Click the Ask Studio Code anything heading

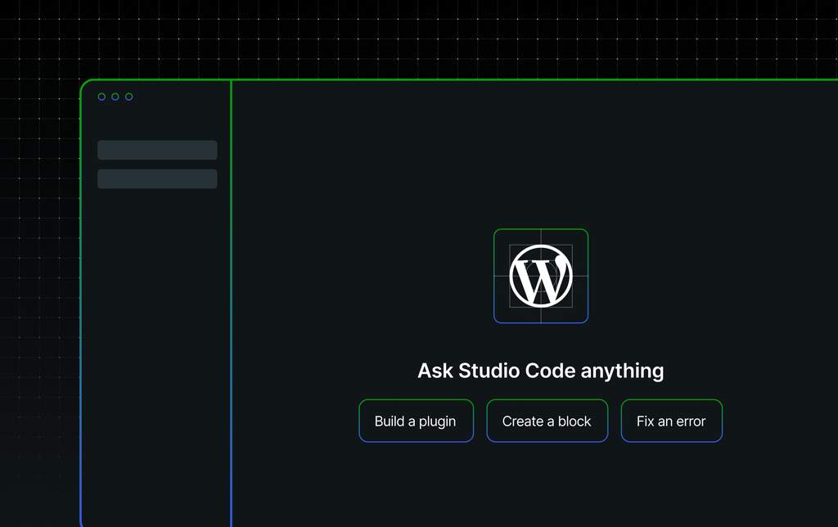[540, 371]
